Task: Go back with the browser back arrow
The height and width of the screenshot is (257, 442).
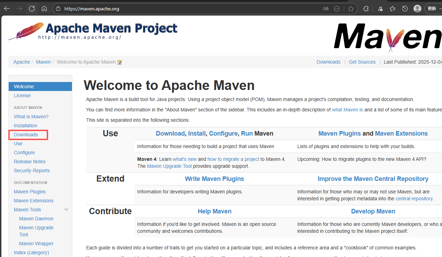Action: [x=7, y=9]
